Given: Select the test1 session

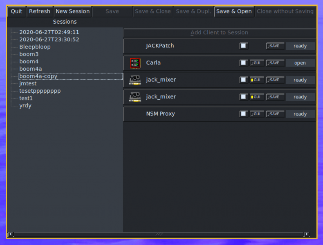Looking at the screenshot, I should (x=26, y=98).
